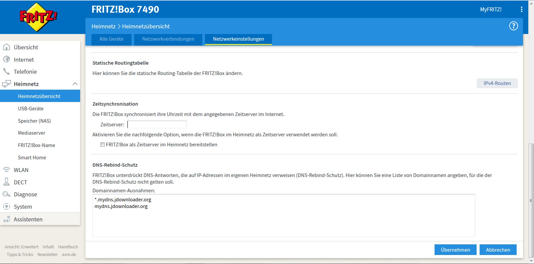This screenshot has width=534, height=264.
Task: Click the Heimnetz computers icon
Action: [6, 84]
